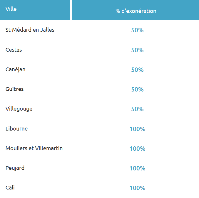Viewport: 199px width, 198px height.
Task: Select 100% for Mouliers et Villemartin
Action: (x=137, y=149)
